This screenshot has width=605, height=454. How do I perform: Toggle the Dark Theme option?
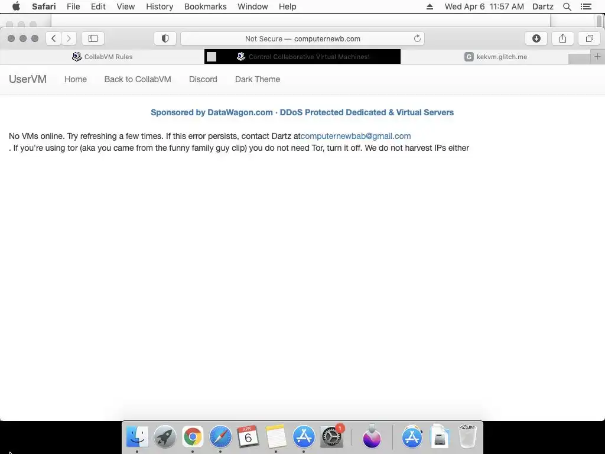click(x=258, y=79)
